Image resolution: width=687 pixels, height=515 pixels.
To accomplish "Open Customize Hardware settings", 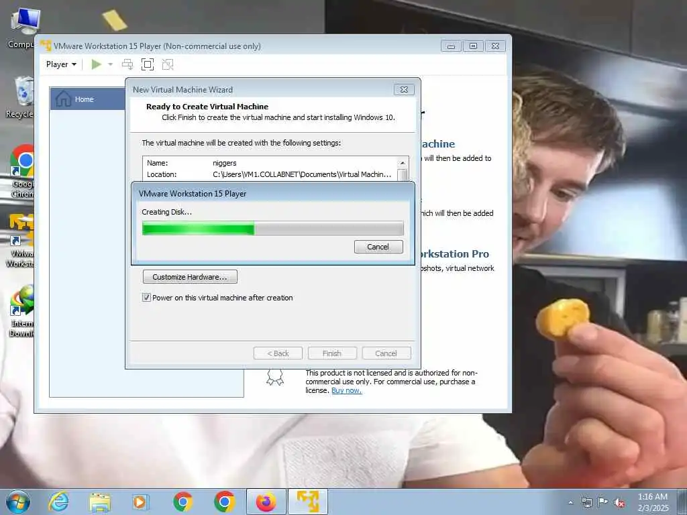I will 190,277.
